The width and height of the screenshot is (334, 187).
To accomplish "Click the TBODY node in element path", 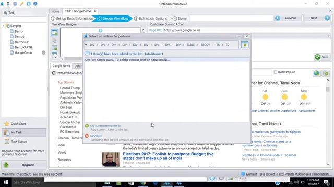I will pyautogui.click(x=205, y=45).
